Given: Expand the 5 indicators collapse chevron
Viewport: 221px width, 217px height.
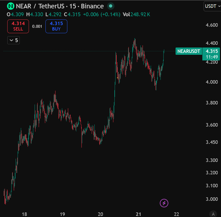Looking at the screenshot, I should [14, 40].
